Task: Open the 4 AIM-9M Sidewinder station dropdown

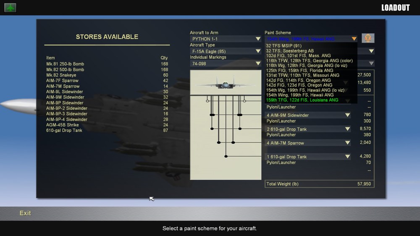Action: coord(308,115)
